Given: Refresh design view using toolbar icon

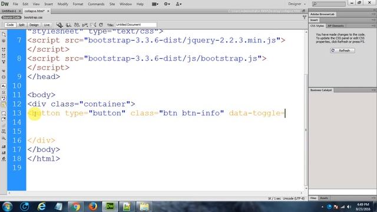Looking at the screenshot, I should click(x=101, y=25).
